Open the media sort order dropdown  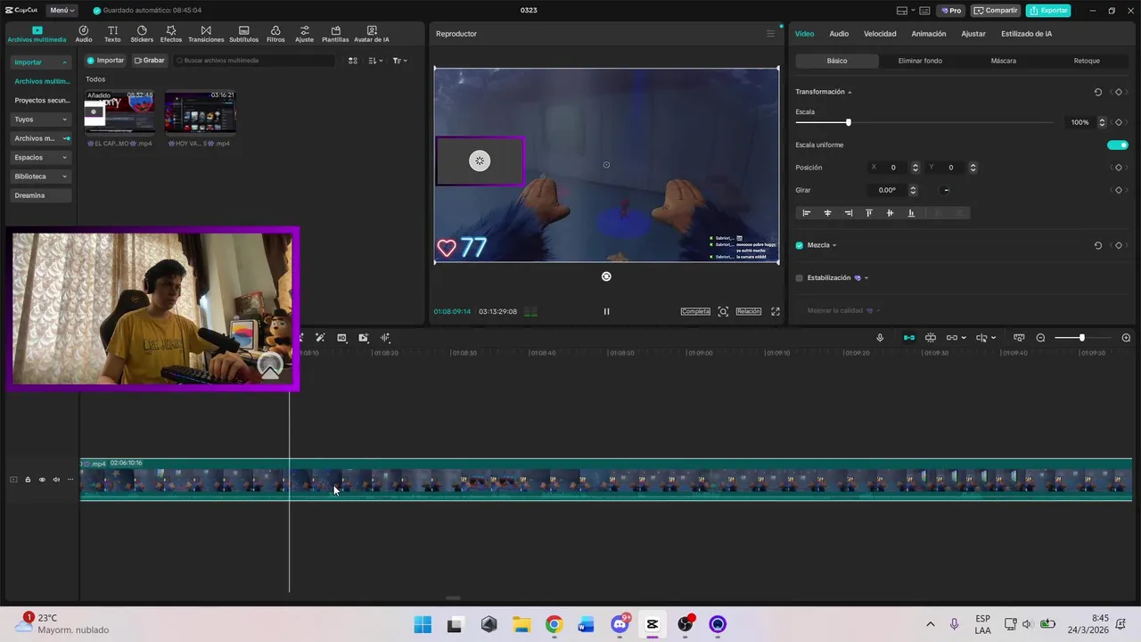pos(376,61)
